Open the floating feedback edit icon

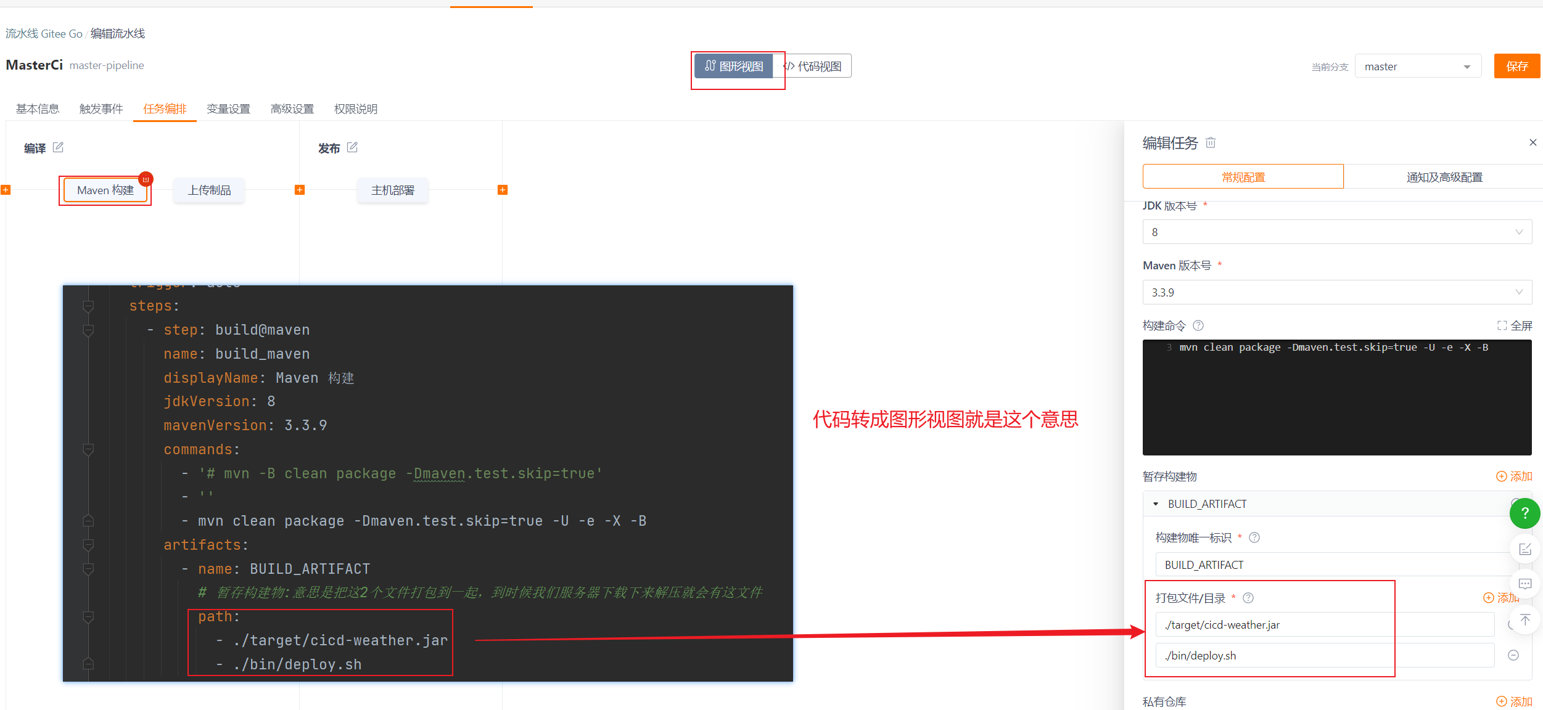[1525, 549]
